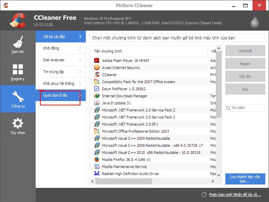Expand Khôi phục hệ thống chevron
Image resolution: width=269 pixels, height=202 pixels.
[80, 83]
